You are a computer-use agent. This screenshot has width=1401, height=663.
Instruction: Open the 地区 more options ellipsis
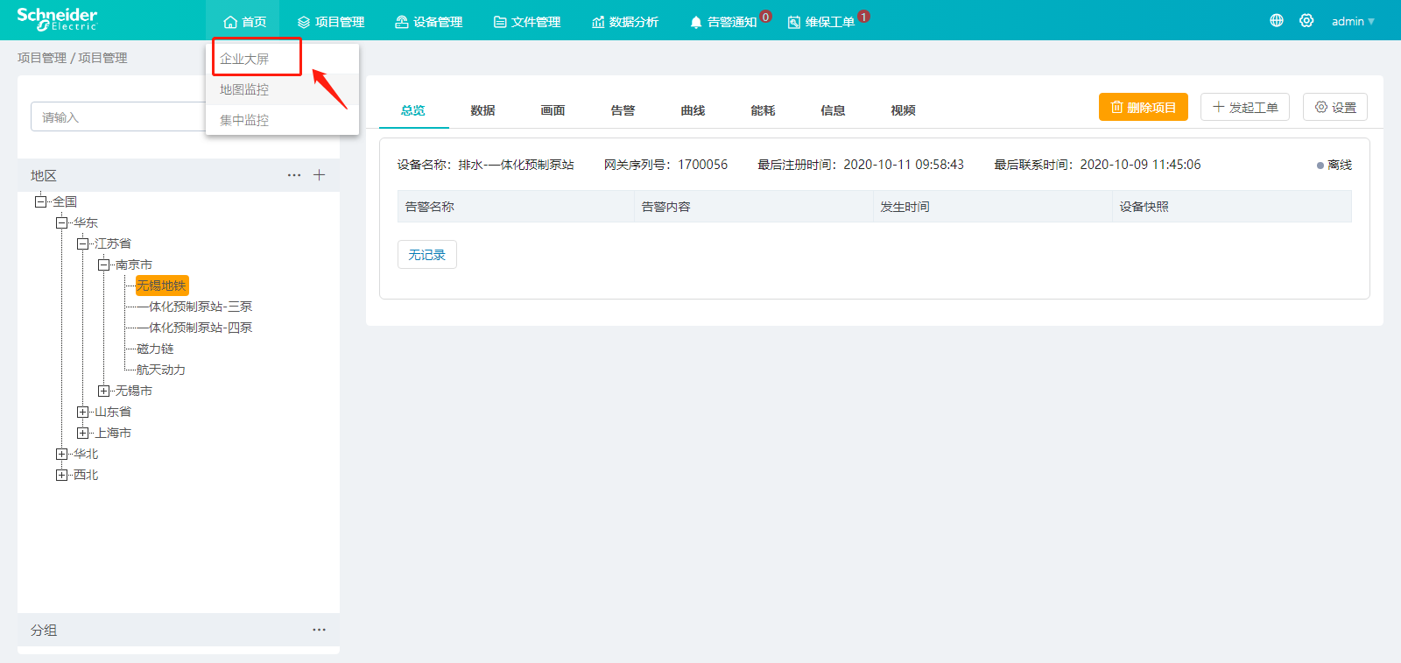[x=294, y=175]
